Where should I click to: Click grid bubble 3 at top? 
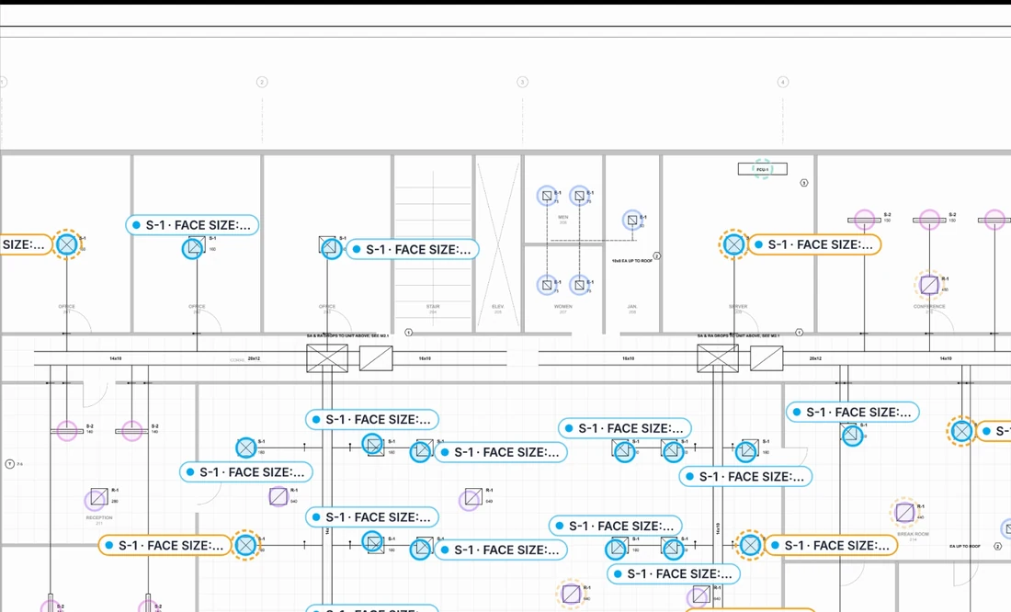coord(522,82)
